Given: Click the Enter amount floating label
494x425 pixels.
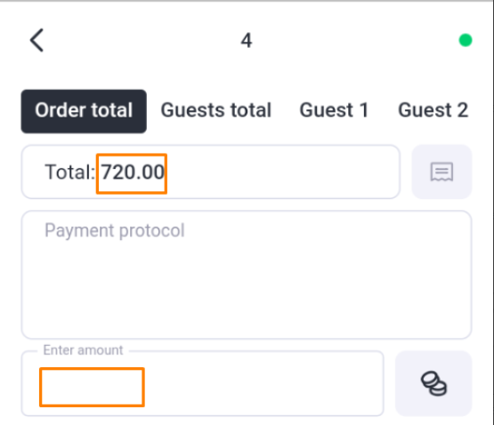Looking at the screenshot, I should [83, 350].
